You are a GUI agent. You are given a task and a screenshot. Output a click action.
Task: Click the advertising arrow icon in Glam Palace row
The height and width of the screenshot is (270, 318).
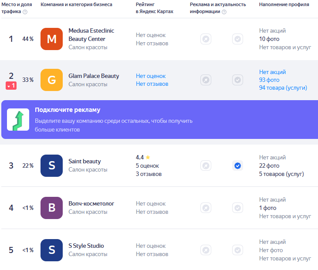tap(206, 80)
